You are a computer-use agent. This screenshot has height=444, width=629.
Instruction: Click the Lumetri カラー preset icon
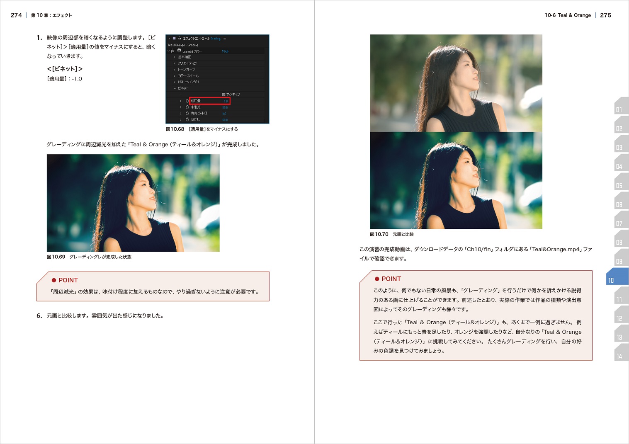pyautogui.click(x=179, y=51)
